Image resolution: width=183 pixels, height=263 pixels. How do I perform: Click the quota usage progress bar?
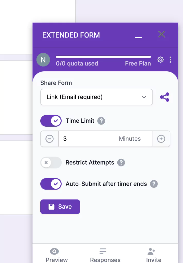point(103,57)
